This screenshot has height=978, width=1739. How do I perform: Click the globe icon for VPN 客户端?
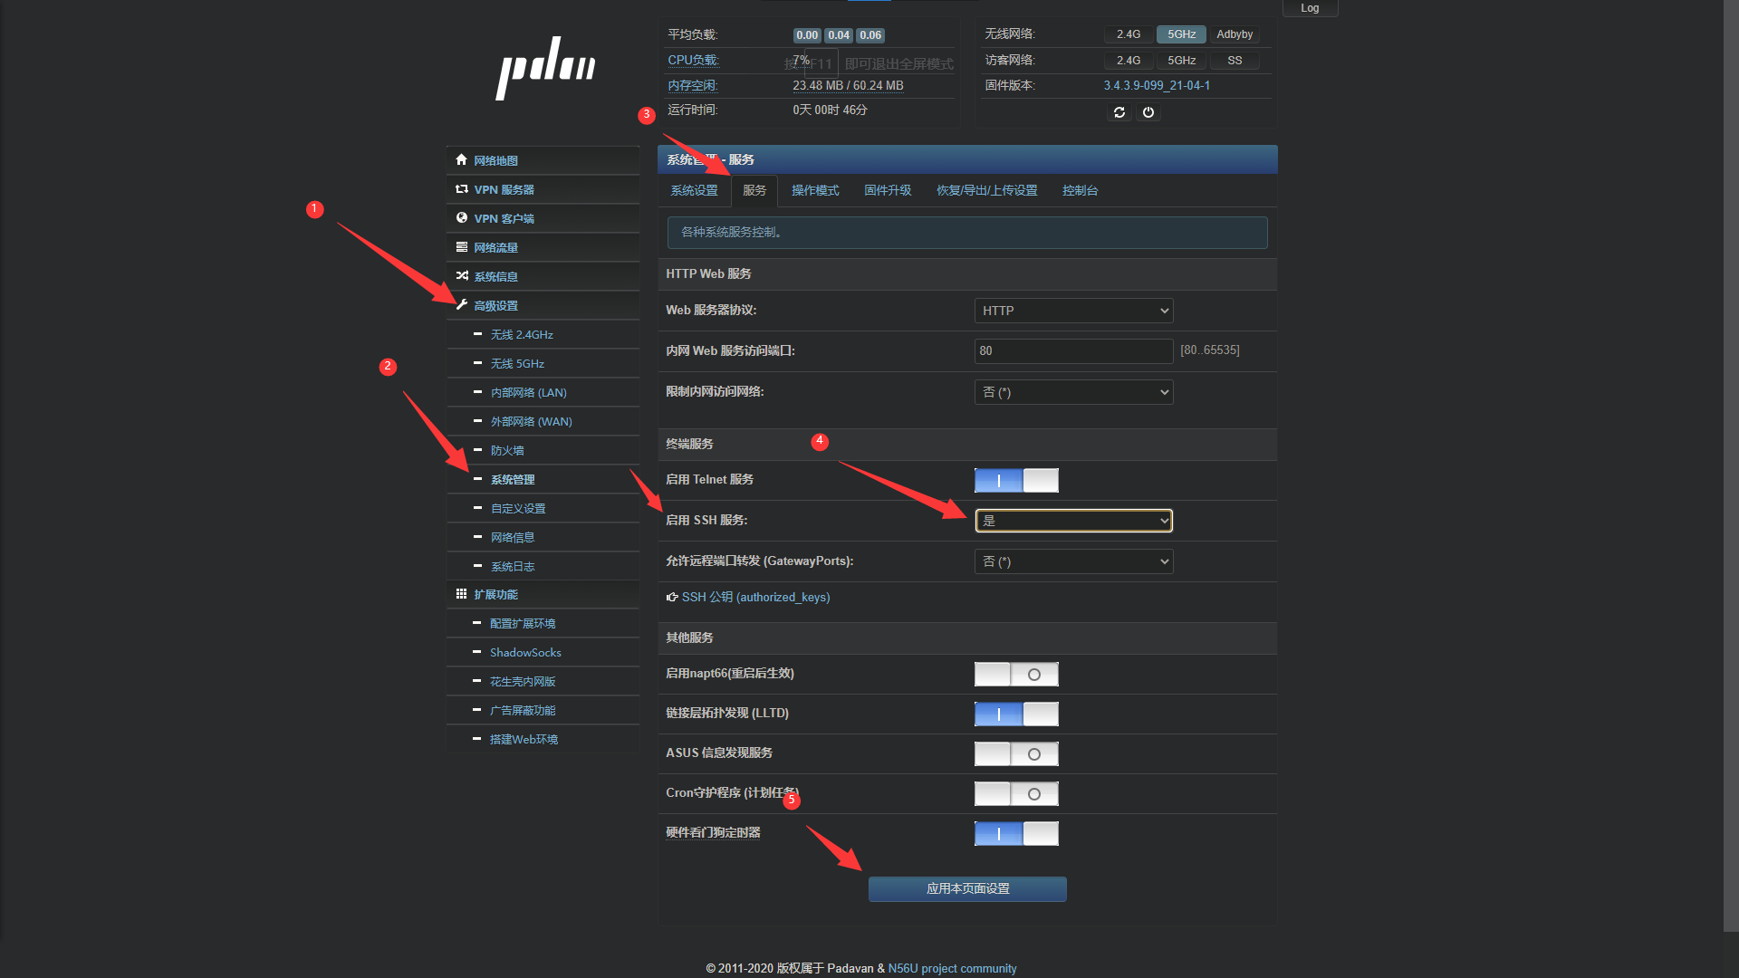[462, 218]
